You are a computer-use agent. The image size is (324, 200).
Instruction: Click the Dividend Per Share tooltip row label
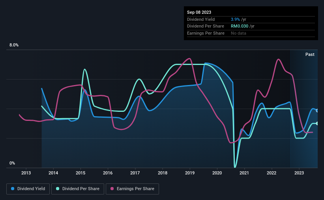205,26
